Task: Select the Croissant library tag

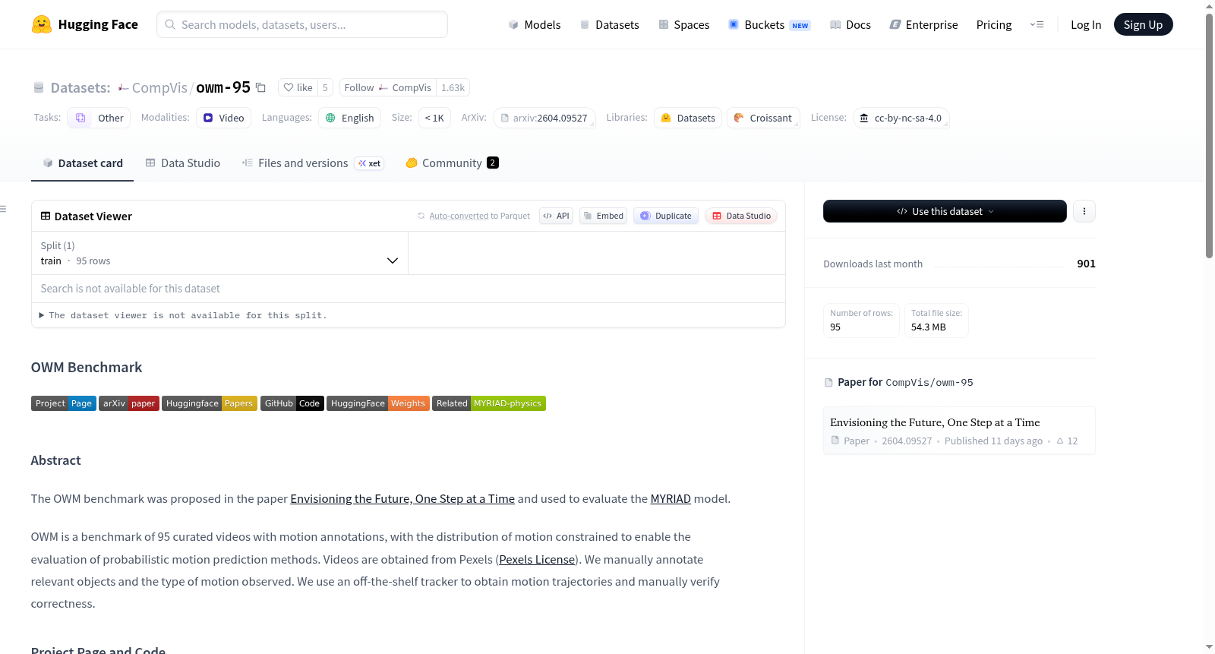Action: coord(763,118)
